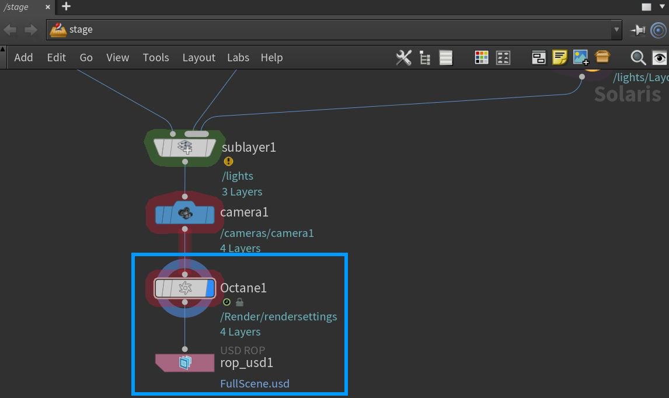Add a background image via toolbar icon
The height and width of the screenshot is (398, 669).
(580, 57)
